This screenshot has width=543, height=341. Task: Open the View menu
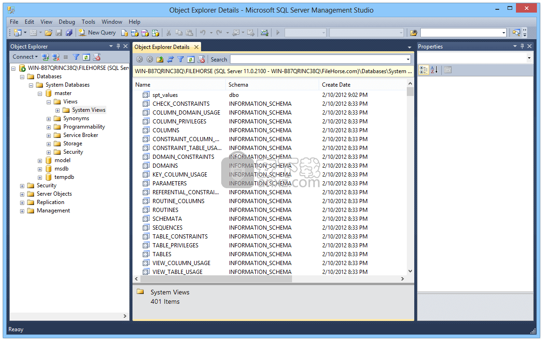pos(46,22)
